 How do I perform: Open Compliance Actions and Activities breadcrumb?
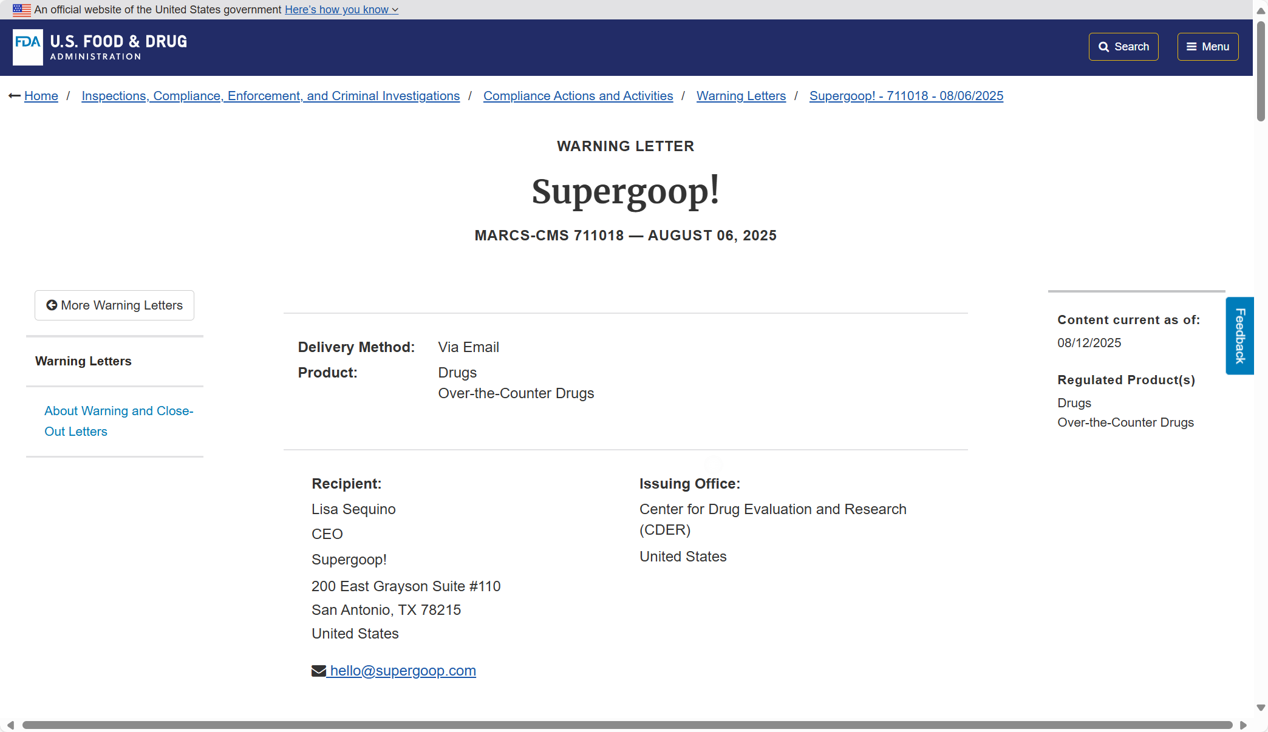pyautogui.click(x=578, y=96)
